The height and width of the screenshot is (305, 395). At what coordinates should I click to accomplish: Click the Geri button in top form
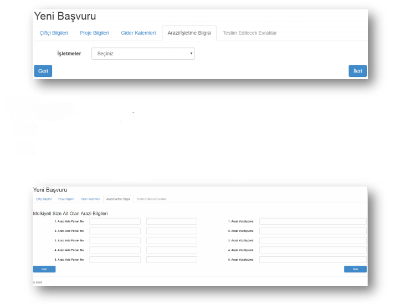43,71
